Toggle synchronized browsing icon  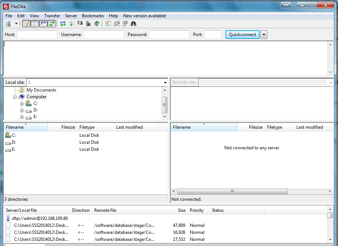[x=125, y=24]
